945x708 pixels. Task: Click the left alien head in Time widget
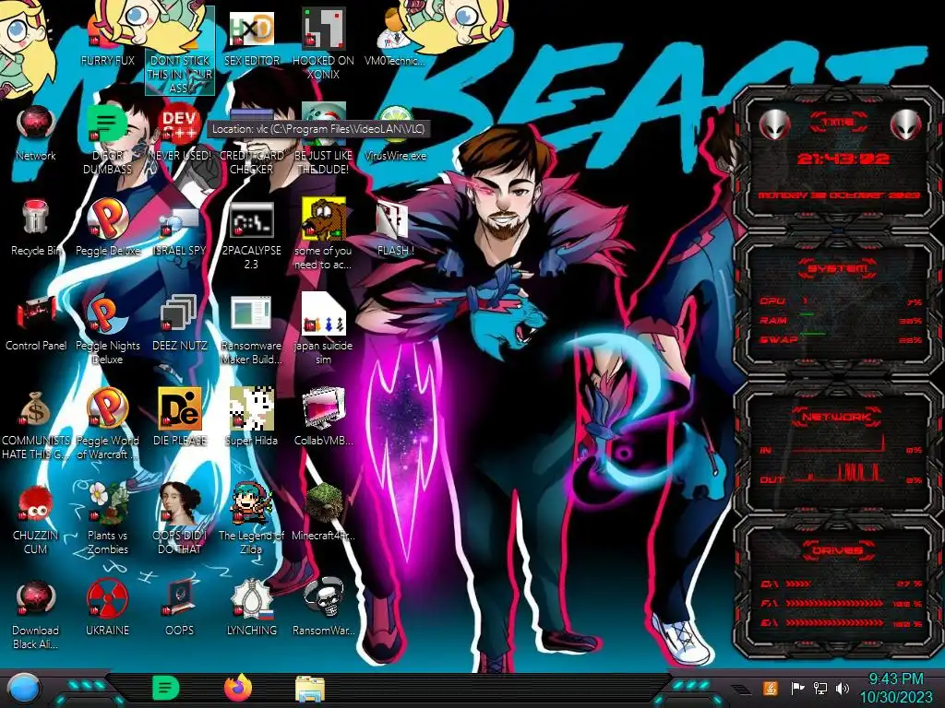[x=774, y=124]
